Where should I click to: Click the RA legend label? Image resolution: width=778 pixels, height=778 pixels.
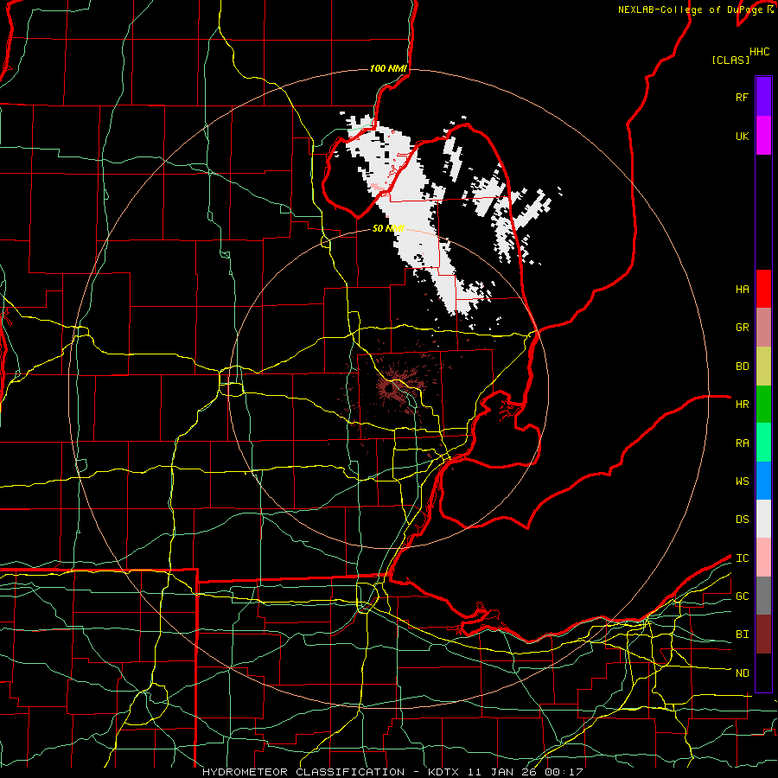point(742,443)
